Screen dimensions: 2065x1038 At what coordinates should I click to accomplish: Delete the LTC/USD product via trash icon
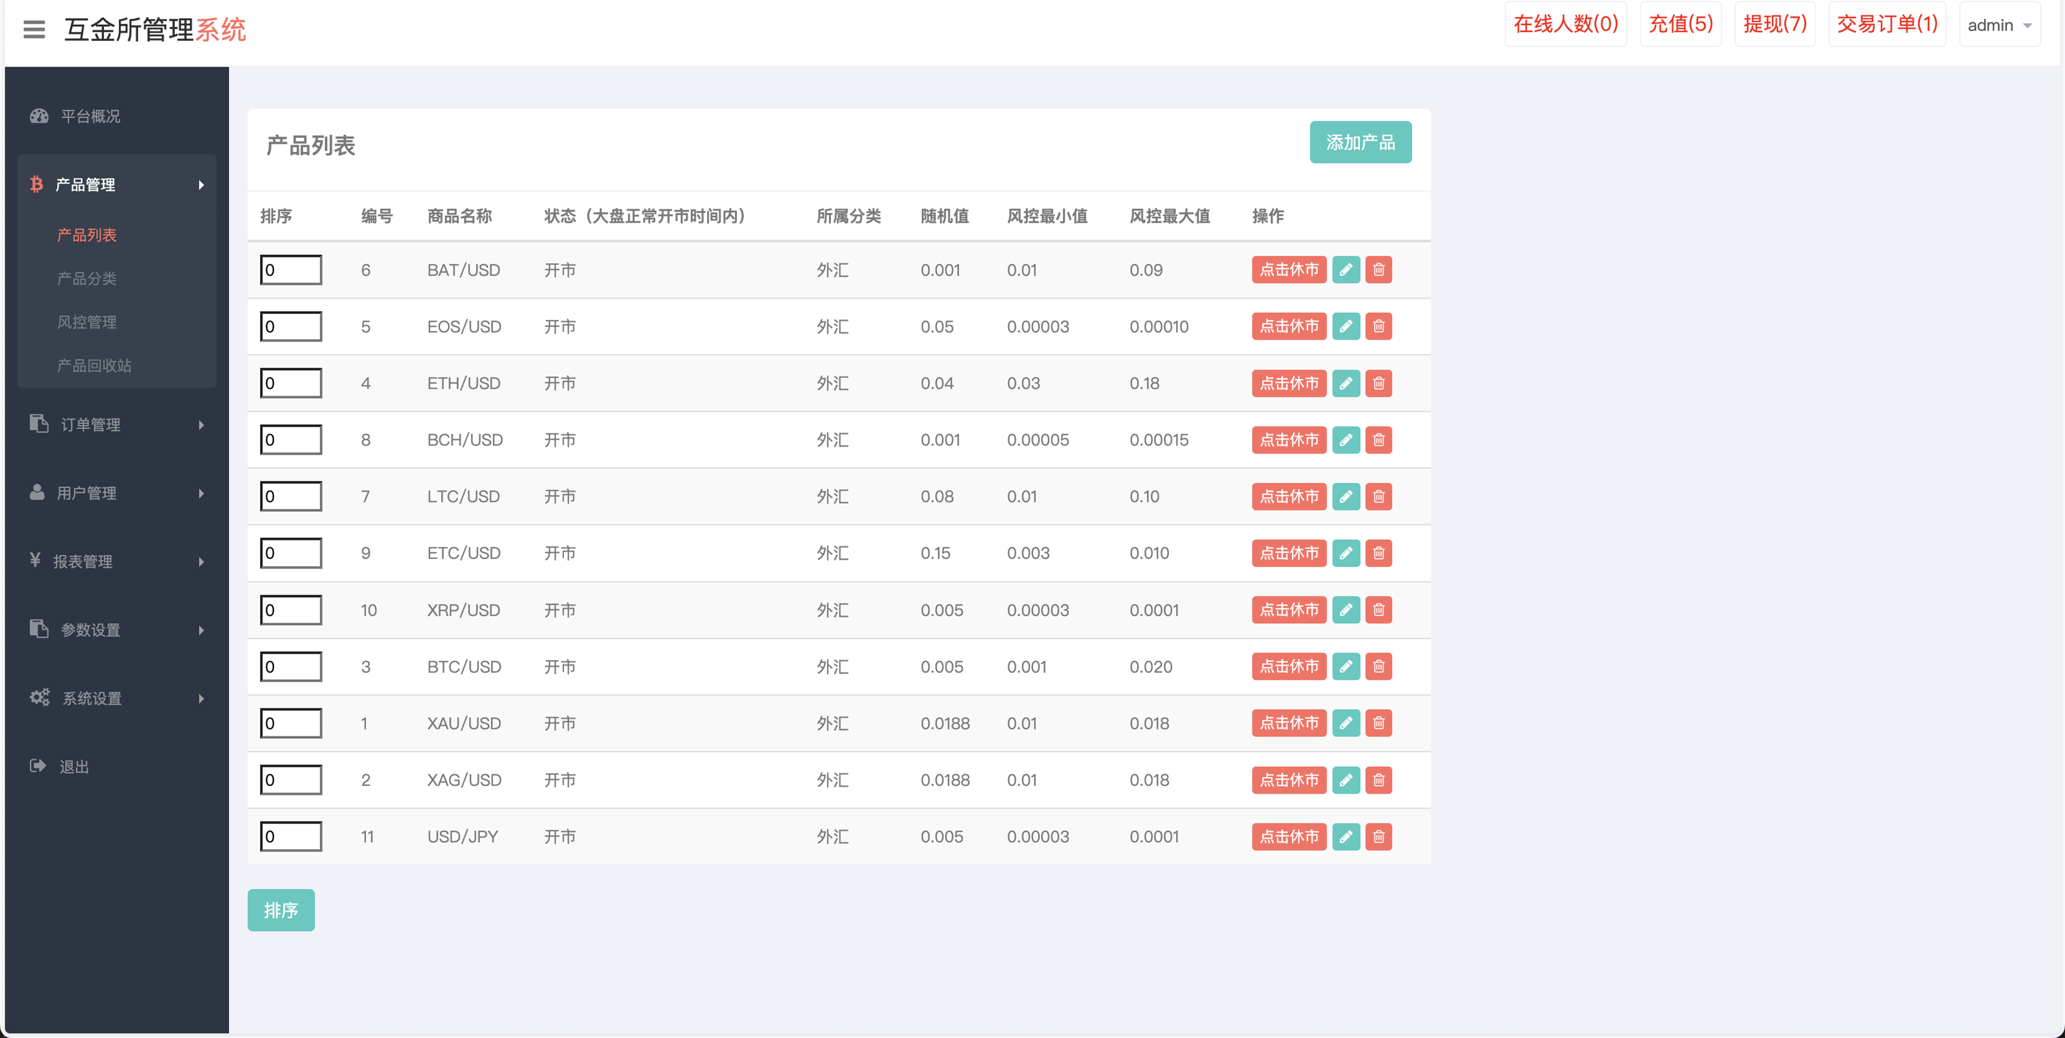point(1378,496)
